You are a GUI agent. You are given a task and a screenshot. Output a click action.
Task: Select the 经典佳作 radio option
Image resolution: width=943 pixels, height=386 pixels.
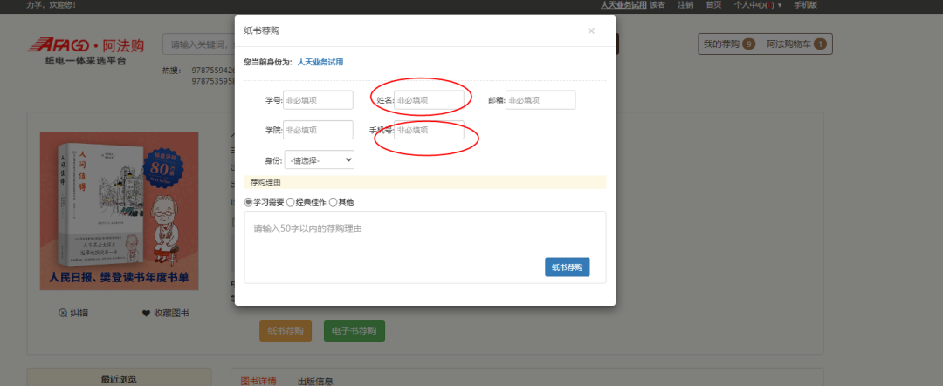291,202
